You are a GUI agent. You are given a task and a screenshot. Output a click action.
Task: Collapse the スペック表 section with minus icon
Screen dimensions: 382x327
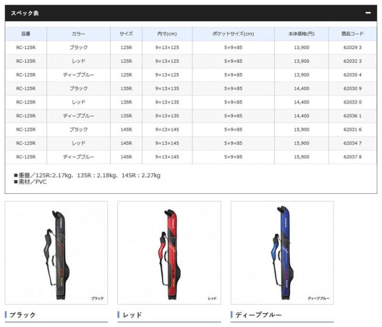tap(368, 13)
